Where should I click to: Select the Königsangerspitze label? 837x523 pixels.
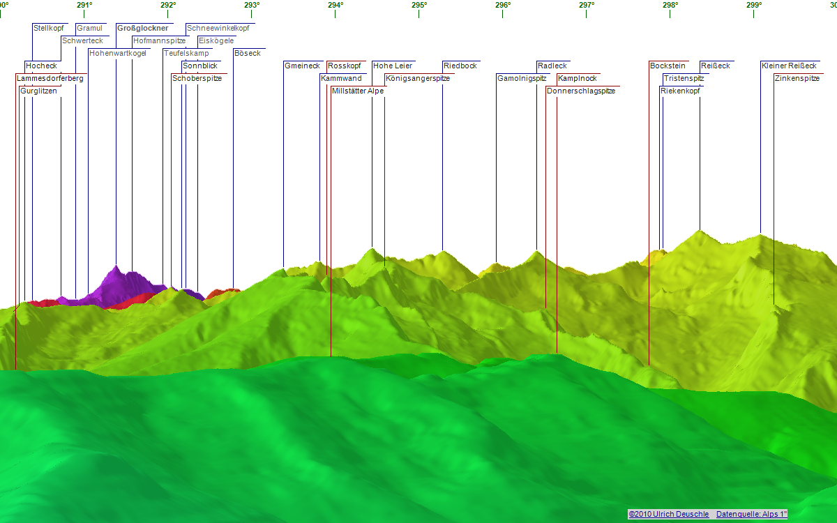coord(417,79)
